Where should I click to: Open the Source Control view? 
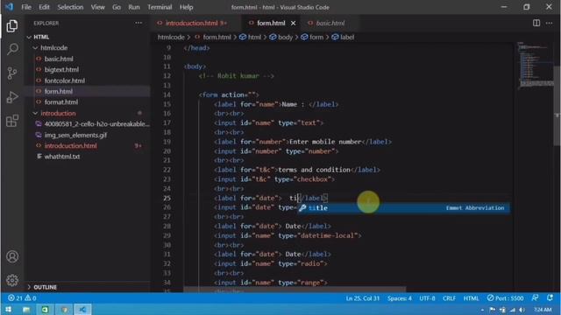pos(12,73)
